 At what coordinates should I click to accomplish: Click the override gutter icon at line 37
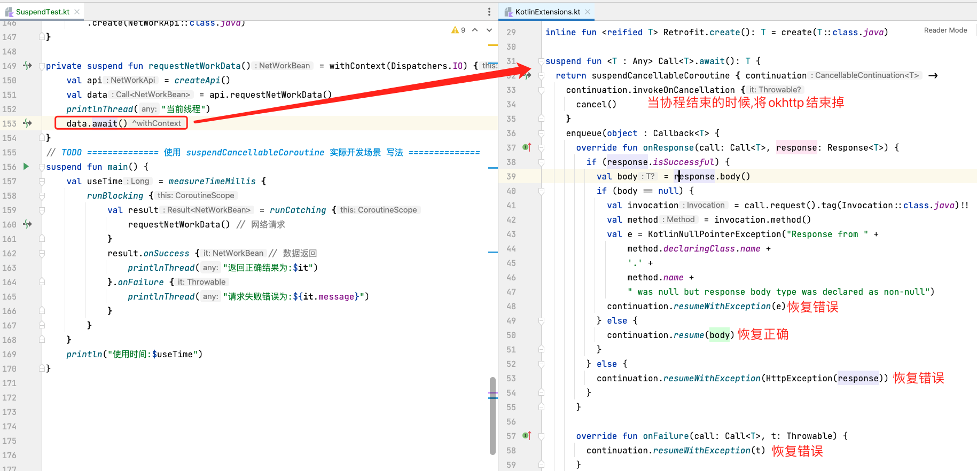tap(527, 147)
